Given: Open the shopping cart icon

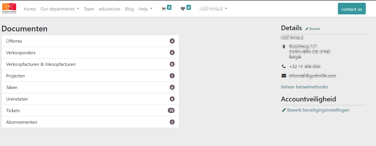Looking at the screenshot, I should tap(163, 9).
